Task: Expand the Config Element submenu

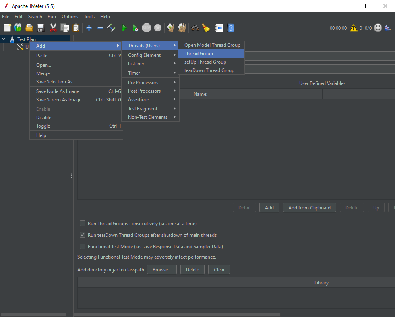Action: click(150, 55)
